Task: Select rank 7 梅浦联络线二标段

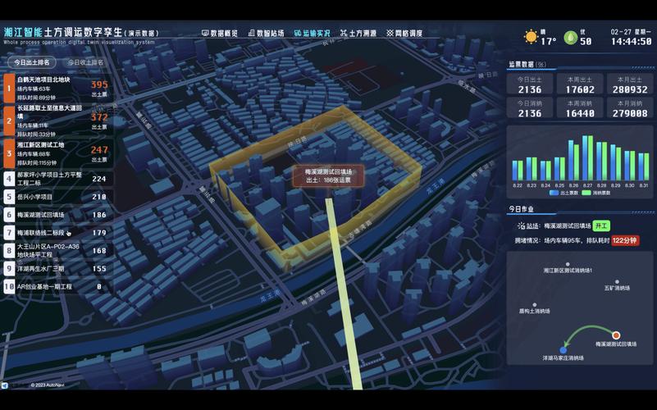Action: pyautogui.click(x=58, y=233)
